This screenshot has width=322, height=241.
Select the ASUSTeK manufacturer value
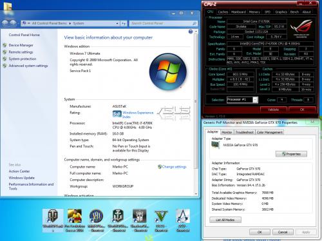[119, 106]
